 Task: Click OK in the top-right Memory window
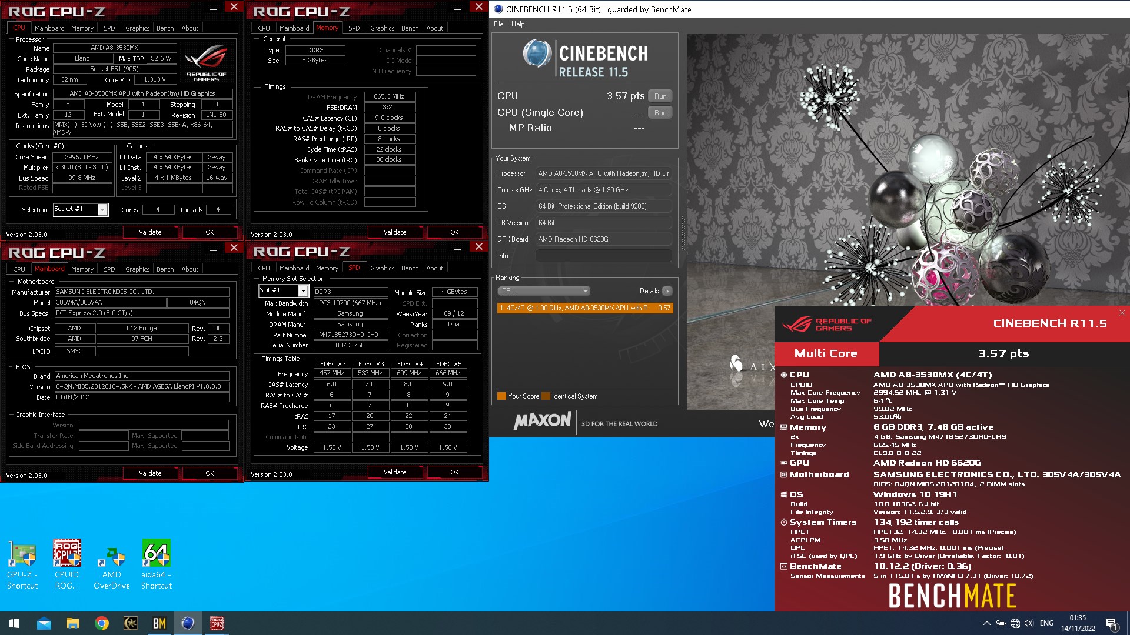coord(454,232)
